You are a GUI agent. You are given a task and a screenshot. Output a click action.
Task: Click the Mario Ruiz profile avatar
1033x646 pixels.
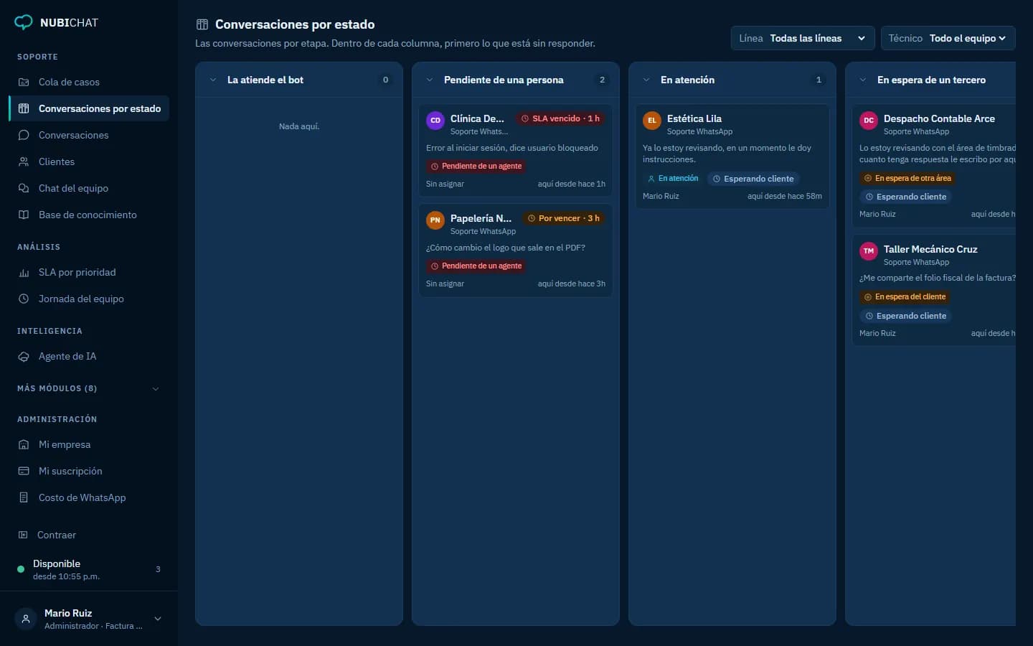[x=26, y=619]
